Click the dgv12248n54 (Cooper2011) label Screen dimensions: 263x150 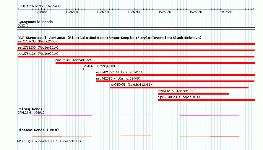click(179, 97)
